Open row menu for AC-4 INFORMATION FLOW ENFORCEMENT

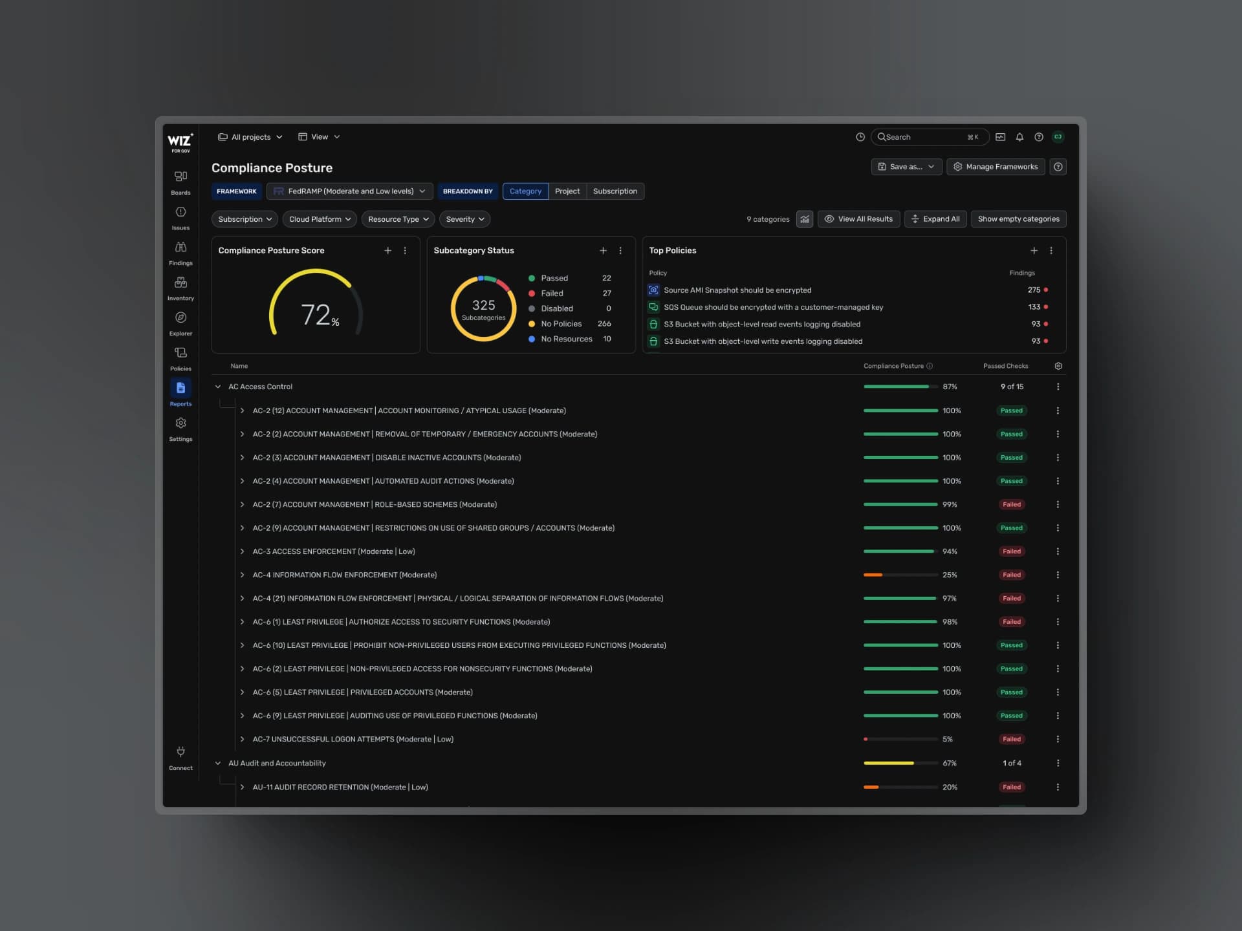1058,575
